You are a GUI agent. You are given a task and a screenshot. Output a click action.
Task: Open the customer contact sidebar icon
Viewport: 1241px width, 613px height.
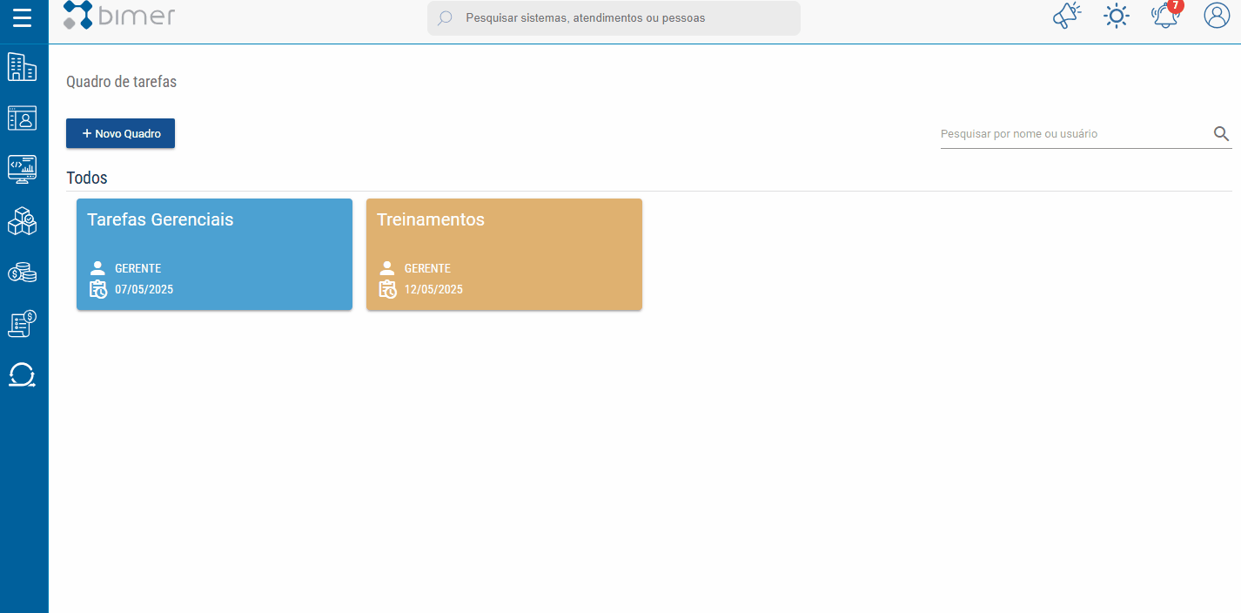point(23,118)
